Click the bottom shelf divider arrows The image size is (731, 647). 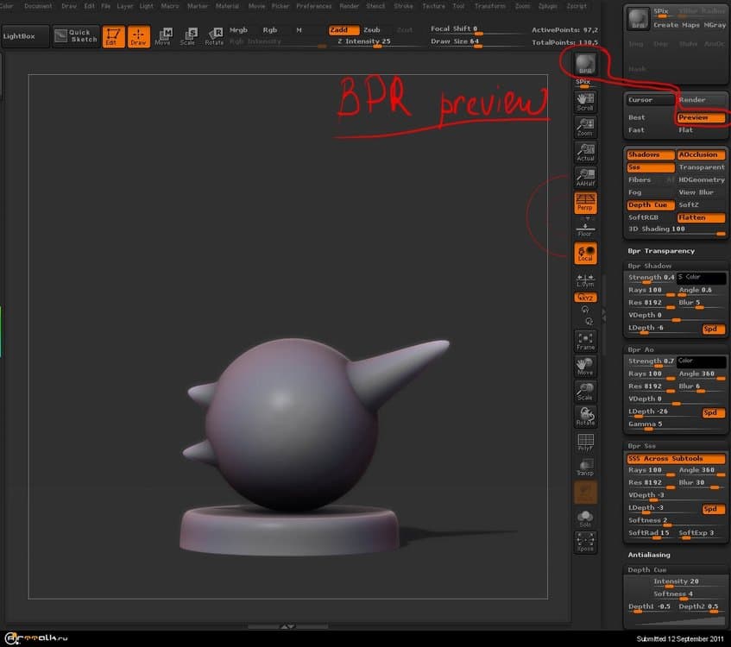pyautogui.click(x=287, y=626)
